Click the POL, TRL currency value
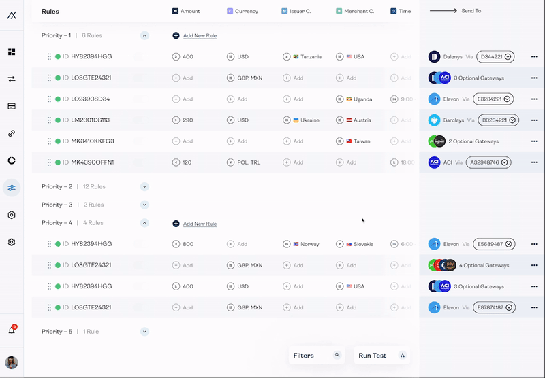The height and width of the screenshot is (378, 545). pyautogui.click(x=249, y=162)
